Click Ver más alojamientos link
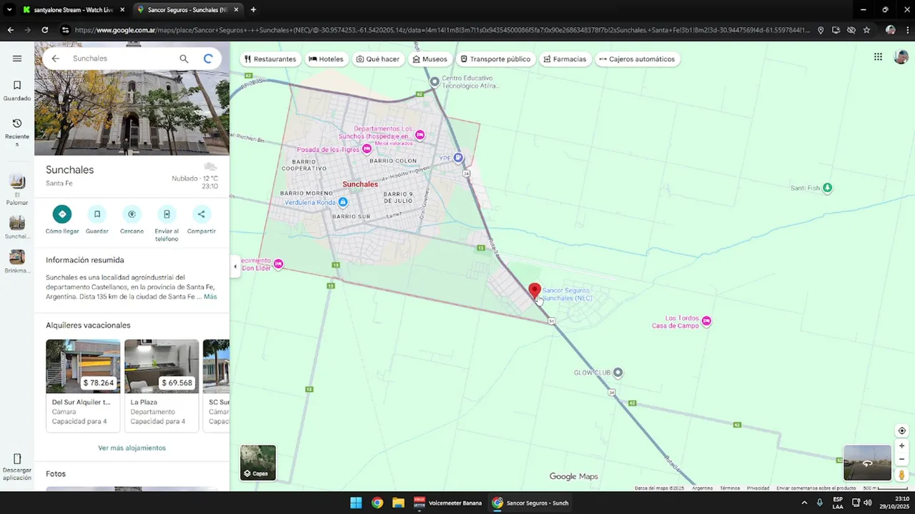This screenshot has height=514, width=915. tap(132, 448)
